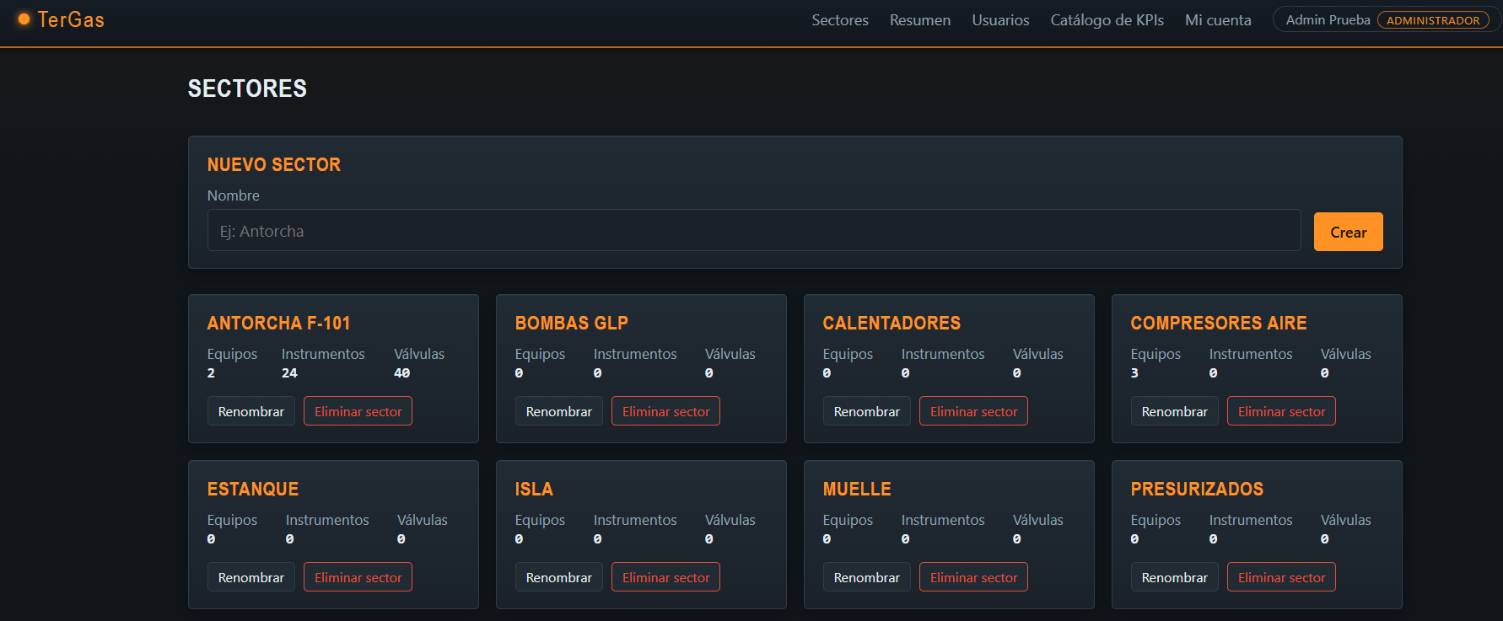Viewport: 1503px width, 621px height.
Task: Delete the MUELLE sector
Action: click(x=973, y=577)
